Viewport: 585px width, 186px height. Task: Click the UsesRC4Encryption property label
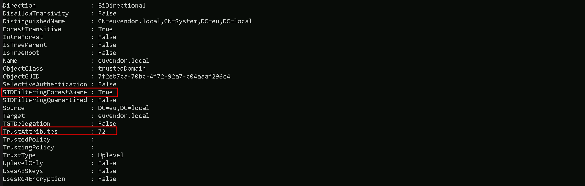(34, 179)
